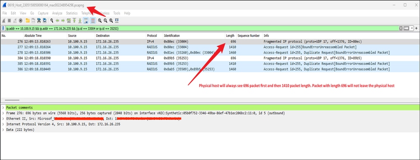Screen dimensions: 420x160
Task: Select packet number 385
Action: 210,64
